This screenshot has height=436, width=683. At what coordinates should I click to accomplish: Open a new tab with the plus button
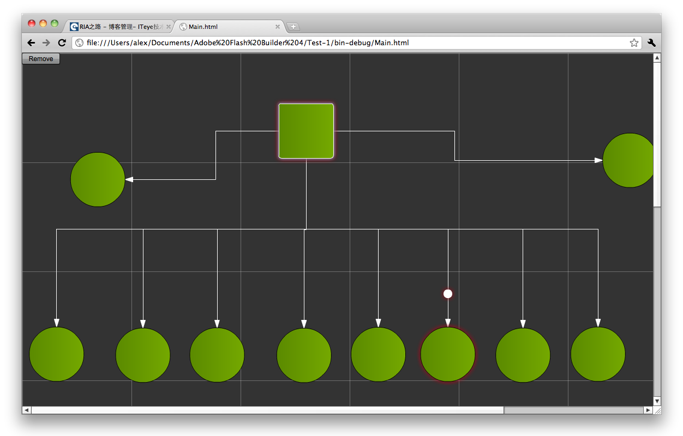[x=293, y=27]
